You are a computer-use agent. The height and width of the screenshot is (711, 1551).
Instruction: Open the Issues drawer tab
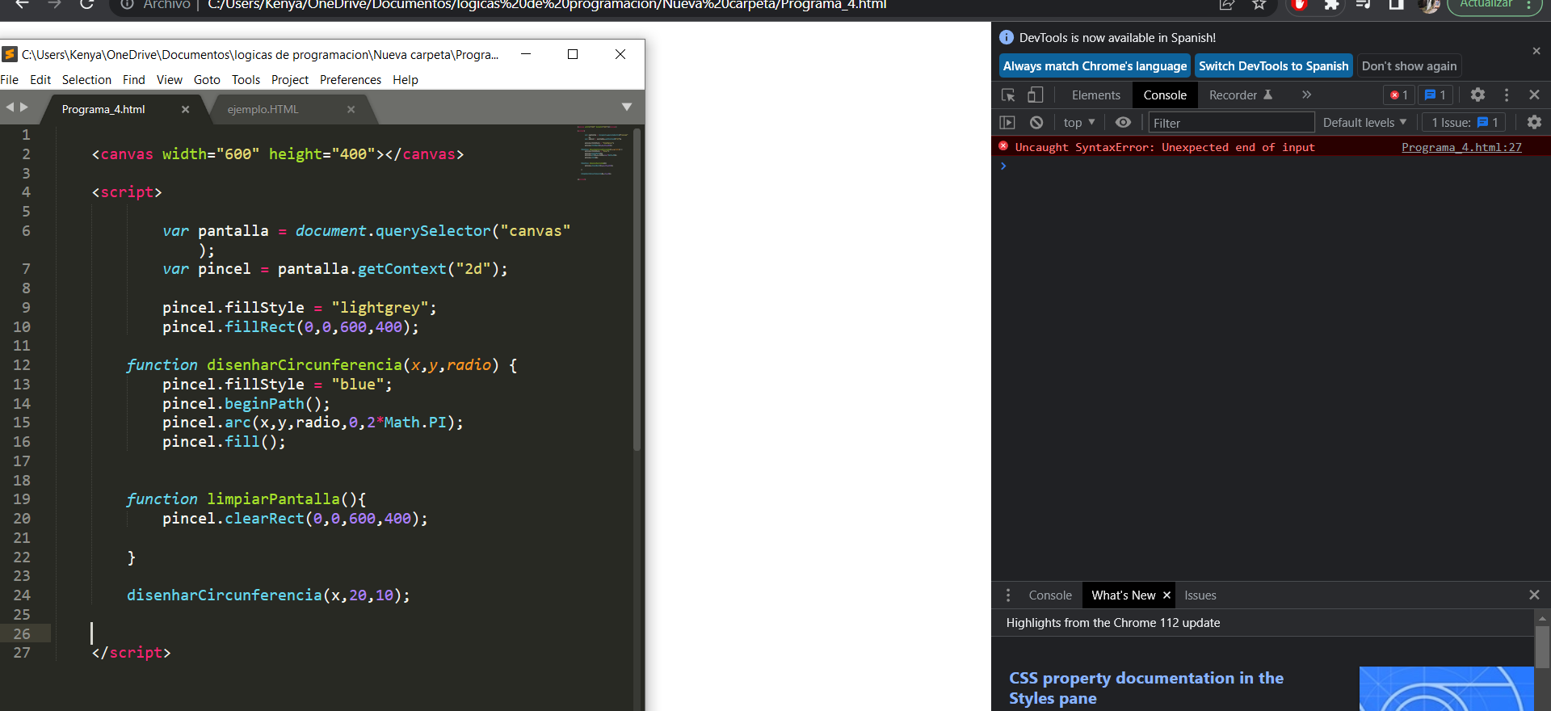tap(1200, 595)
